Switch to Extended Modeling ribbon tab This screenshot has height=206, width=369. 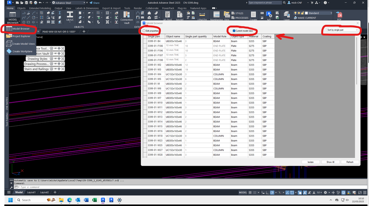tap(40, 8)
